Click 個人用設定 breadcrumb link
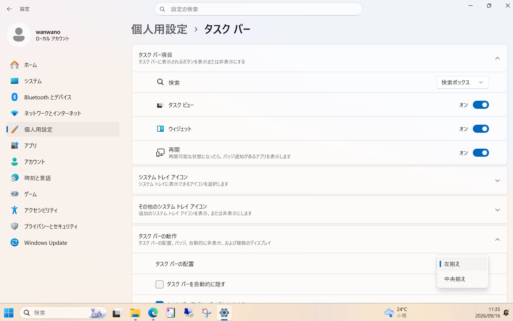The image size is (513, 321). 159,29
